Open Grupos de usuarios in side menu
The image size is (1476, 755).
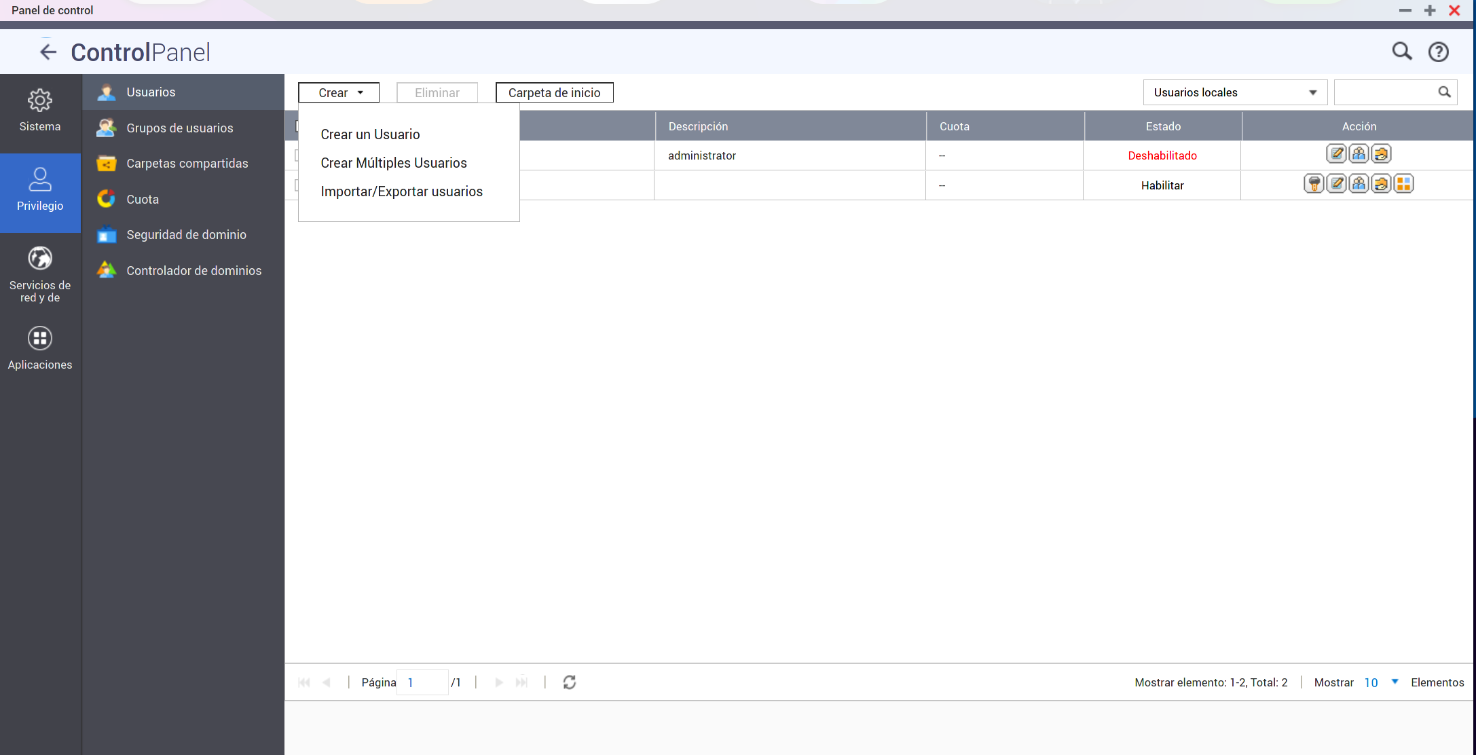tap(179, 128)
